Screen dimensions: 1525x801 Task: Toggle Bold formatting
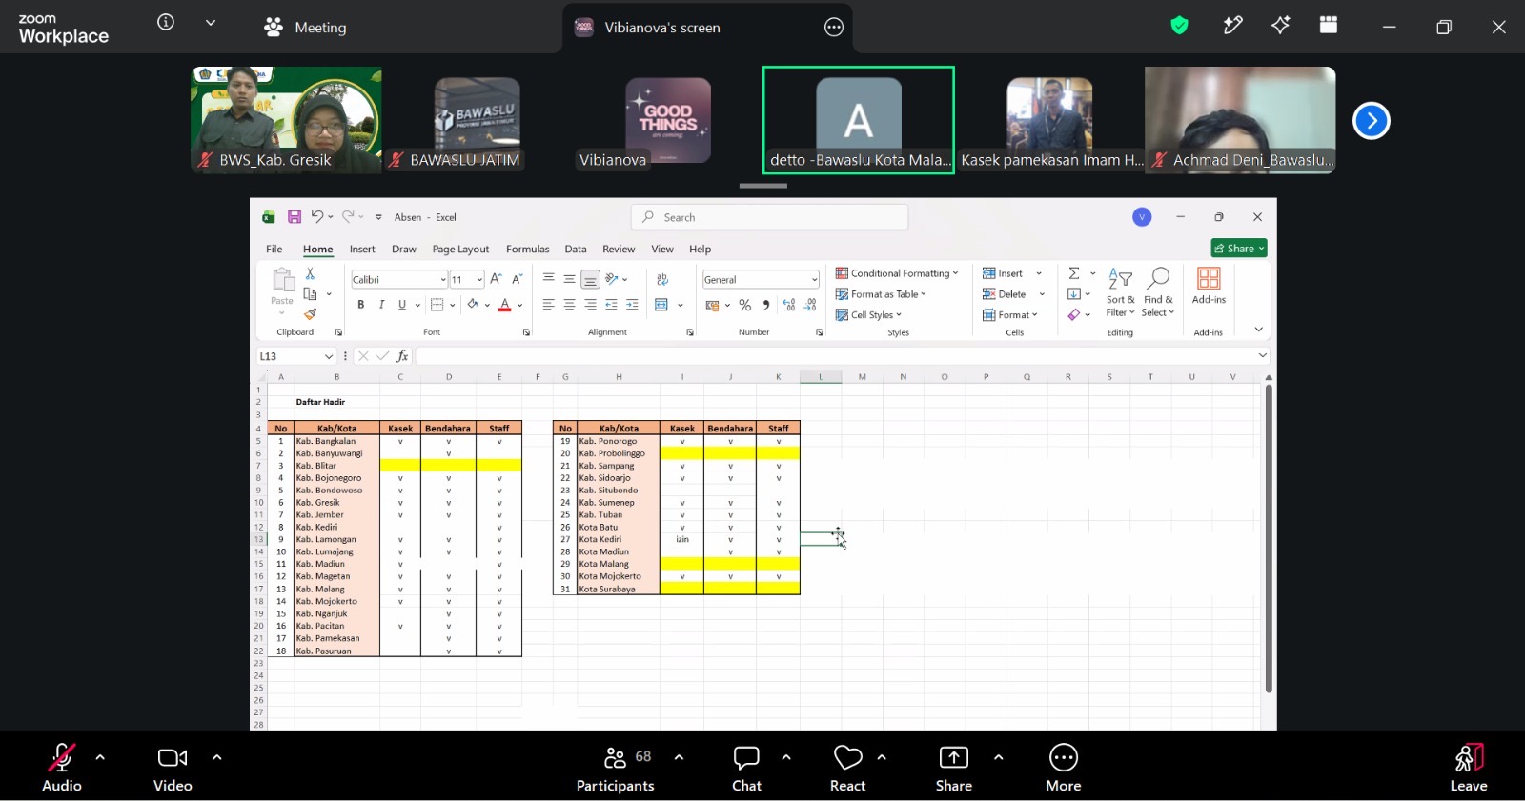(361, 305)
